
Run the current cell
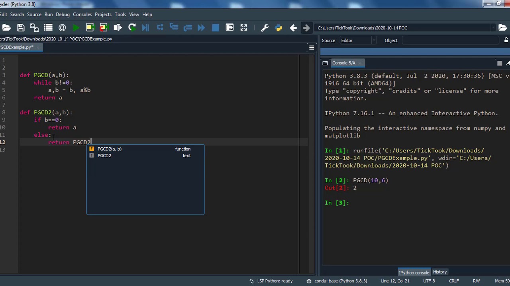pyautogui.click(x=90, y=27)
